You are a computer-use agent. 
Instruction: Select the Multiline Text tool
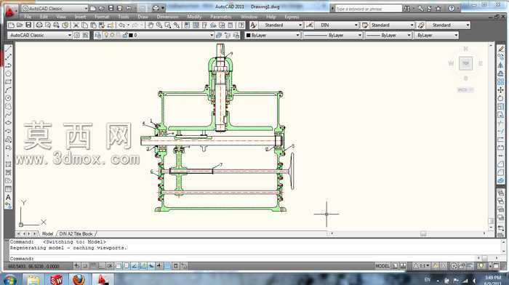coord(9,197)
